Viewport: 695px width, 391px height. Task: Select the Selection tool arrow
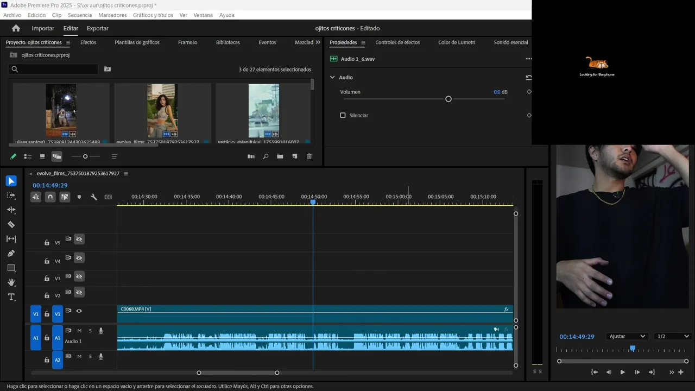pyautogui.click(x=11, y=181)
